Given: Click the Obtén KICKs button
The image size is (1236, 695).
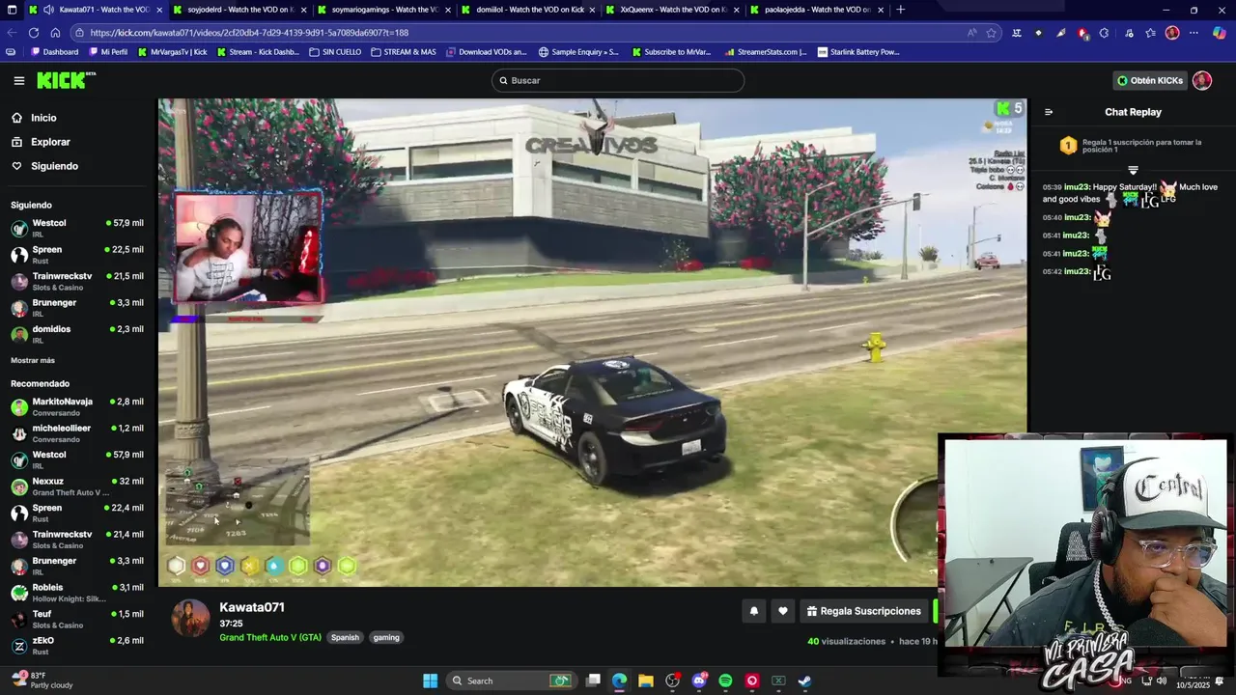Looking at the screenshot, I should click(x=1149, y=80).
